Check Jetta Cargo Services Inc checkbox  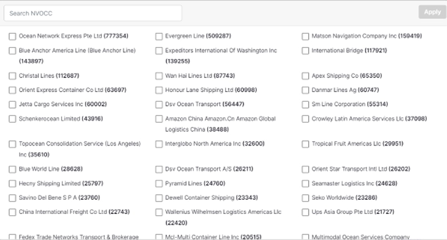click(x=12, y=105)
